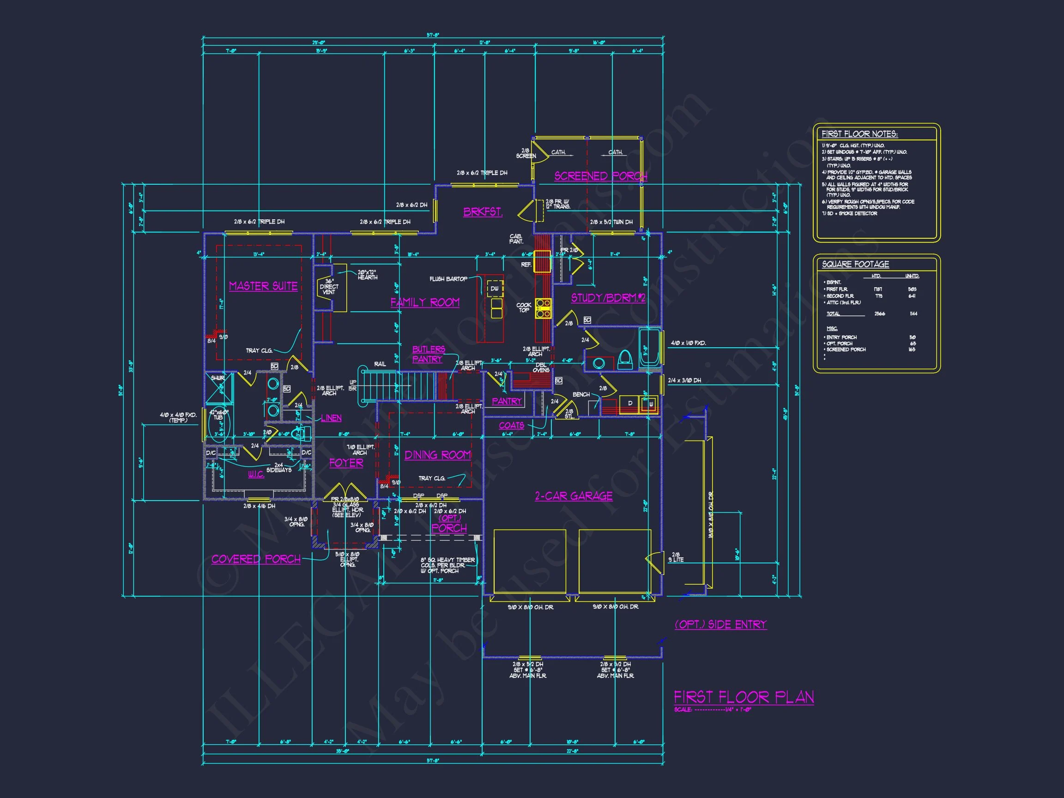This screenshot has width=1064, height=798.
Task: Select the (OPT.) SIDE ENTRY label
Action: [720, 624]
